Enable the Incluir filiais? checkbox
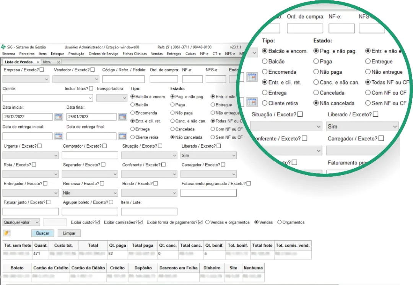This screenshot has height=285, width=413. coord(91,88)
